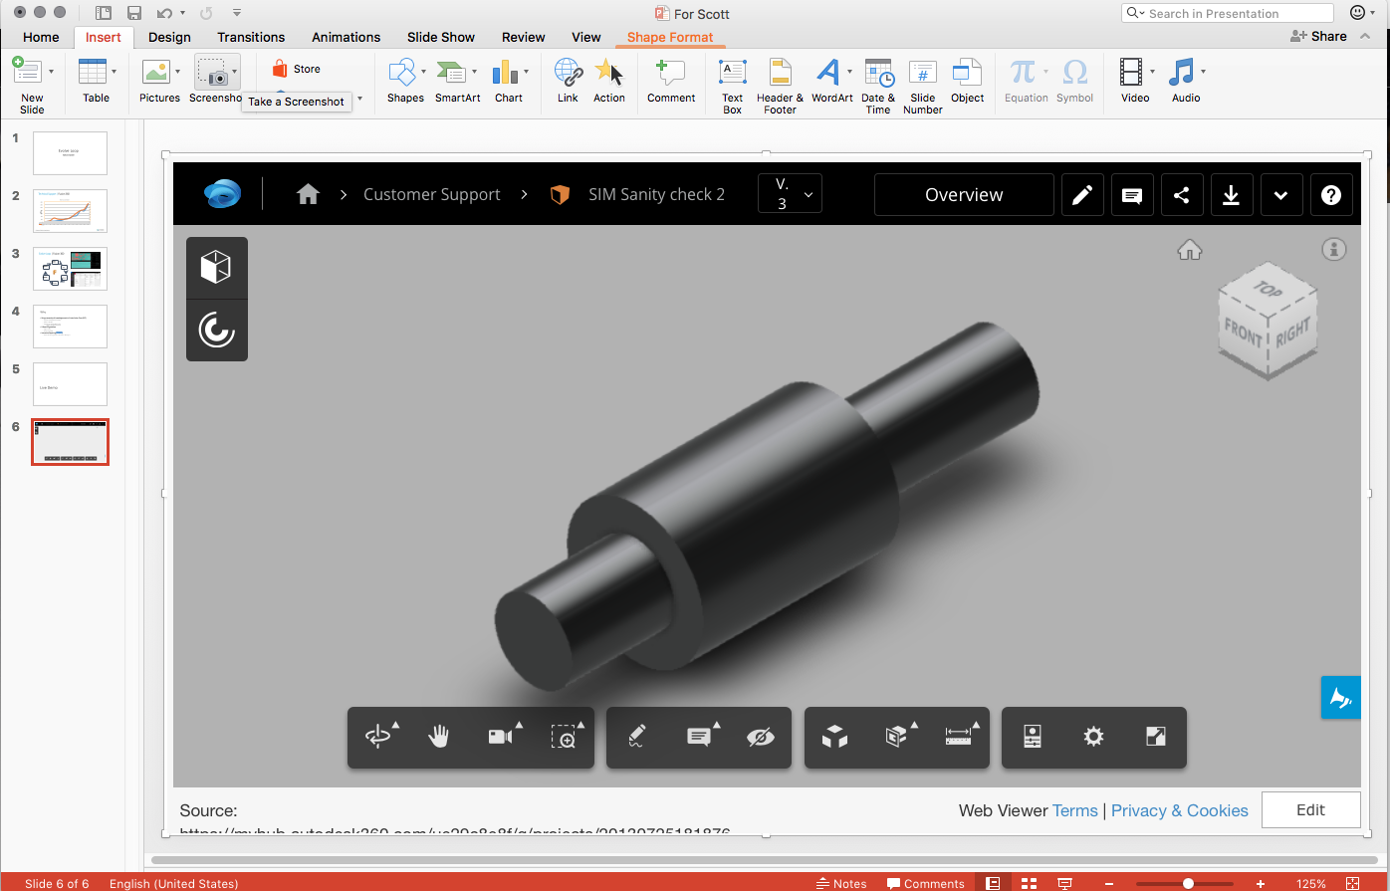
Task: Open the Slide Show menu tab
Action: tap(440, 37)
